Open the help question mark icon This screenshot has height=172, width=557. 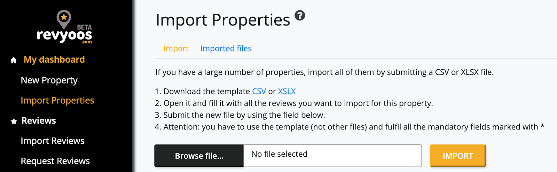click(x=300, y=15)
